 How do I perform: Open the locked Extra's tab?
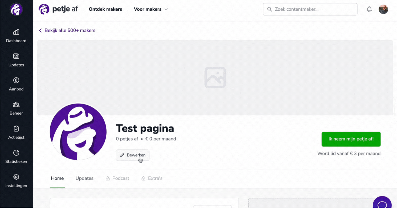coord(152,178)
